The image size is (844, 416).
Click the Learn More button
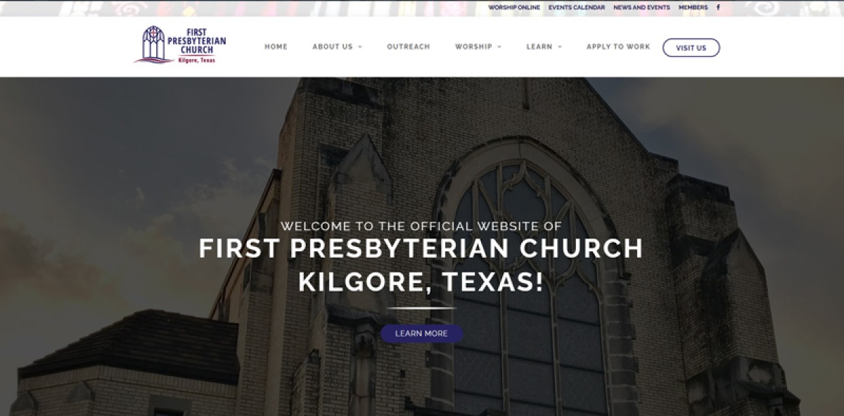pos(421,334)
